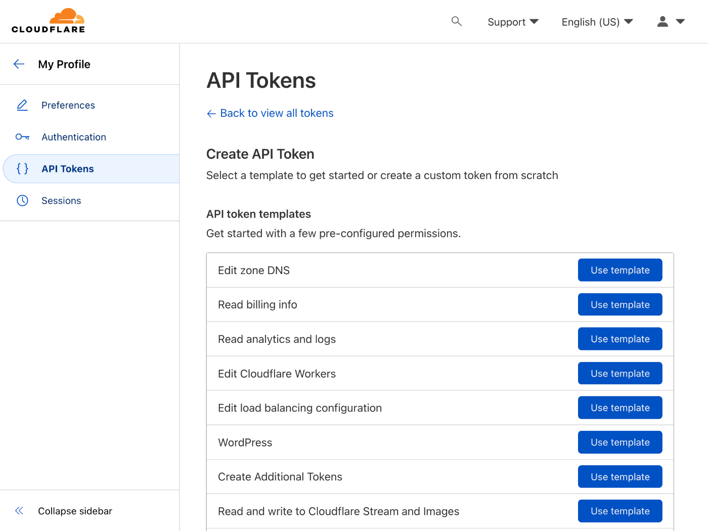Click the Create API Token heading
Screen dimensions: 708x531
(x=260, y=154)
